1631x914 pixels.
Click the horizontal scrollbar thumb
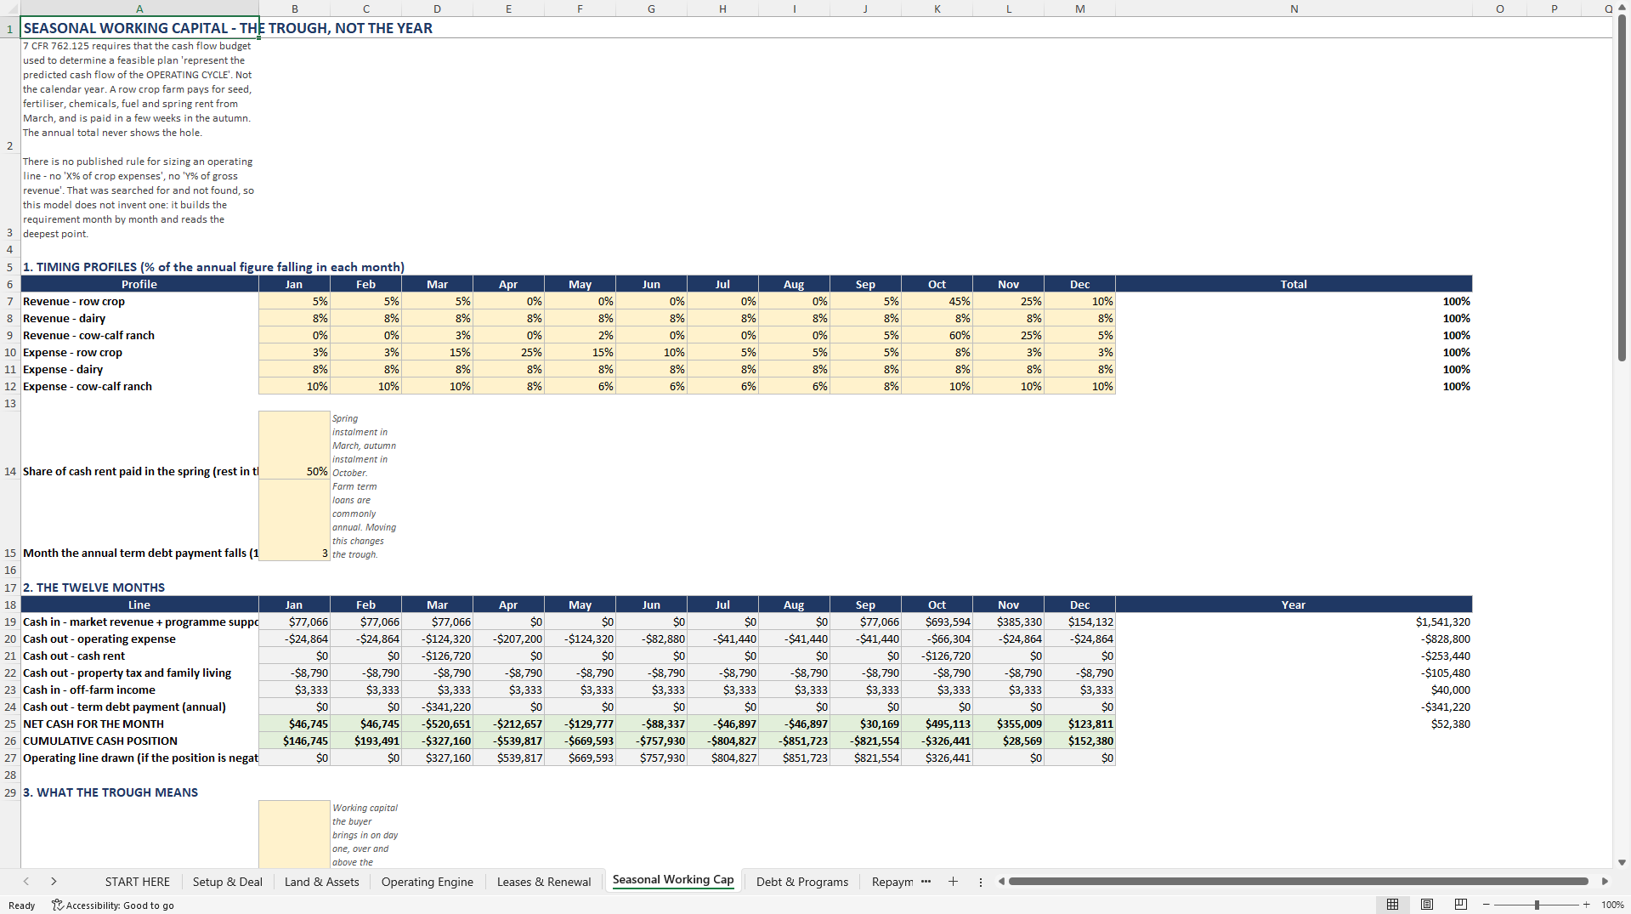click(x=1298, y=881)
